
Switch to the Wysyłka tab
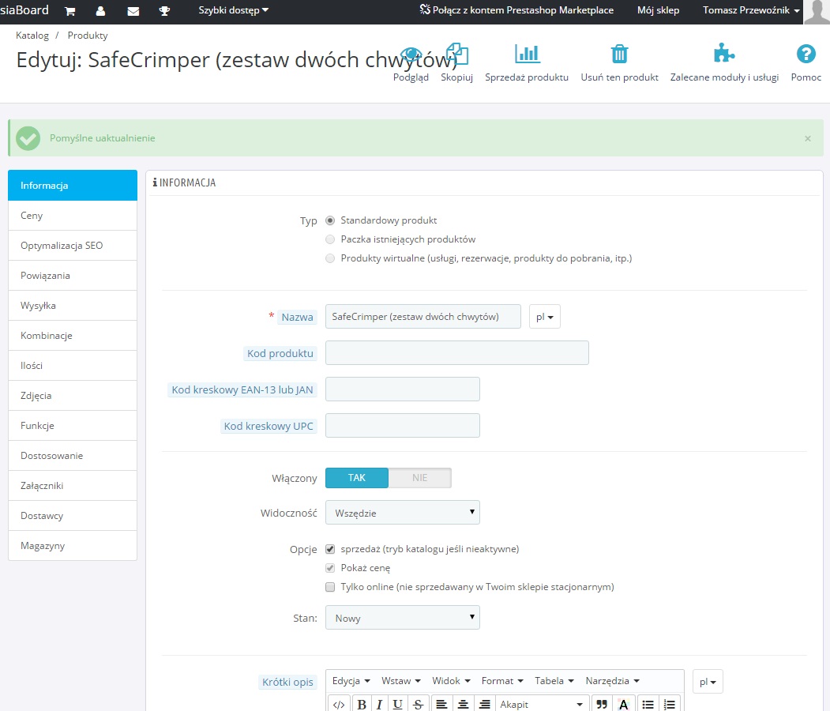[73, 306]
